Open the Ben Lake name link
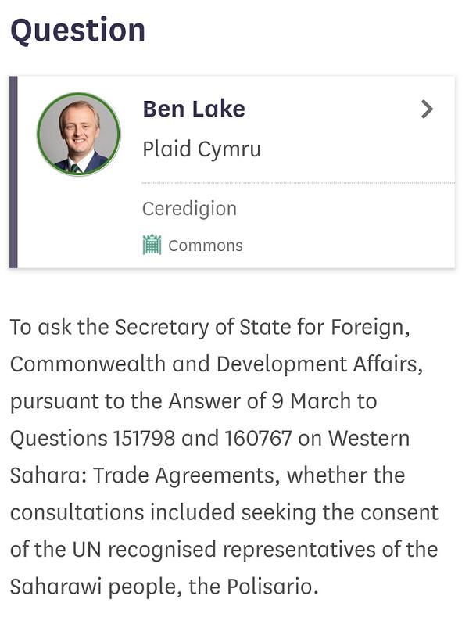Screen dimensions: 469x628 tap(193, 109)
